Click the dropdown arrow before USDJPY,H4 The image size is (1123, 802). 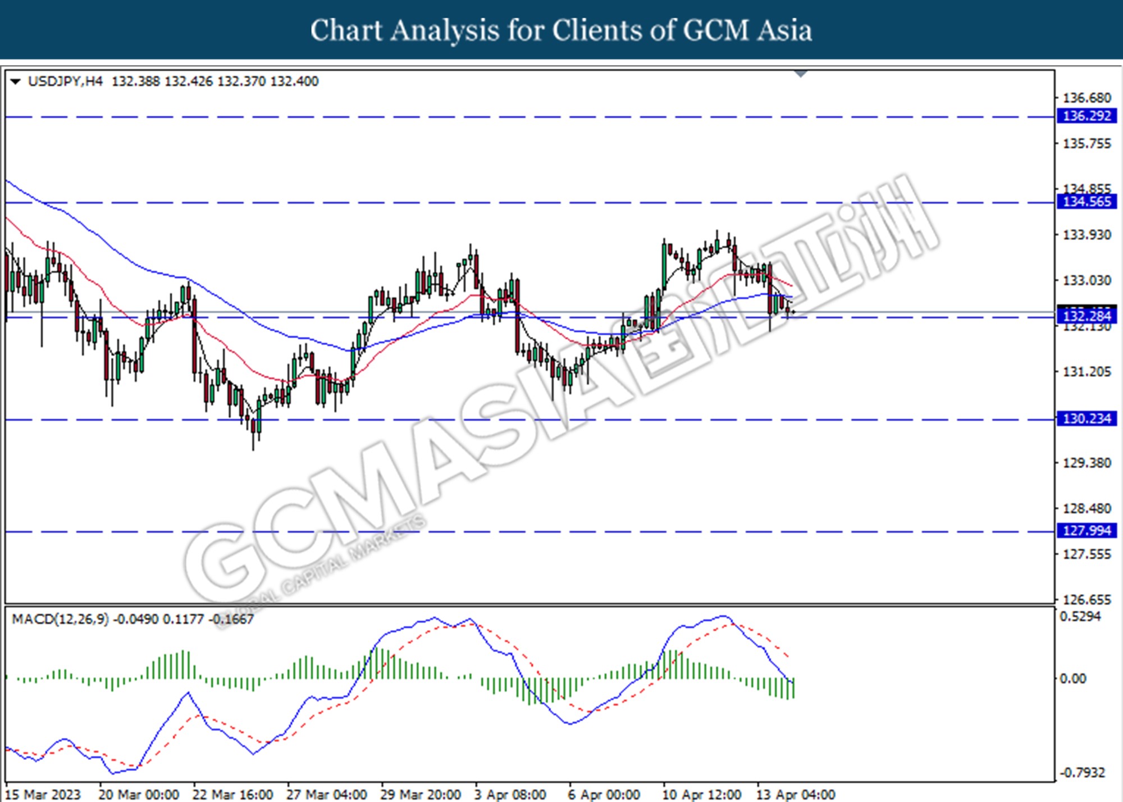[16, 82]
